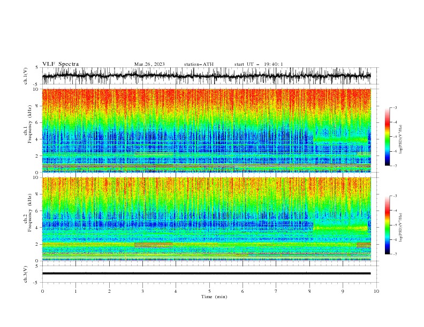This screenshot has height=327, width=424.
Task: Click ch.2 "Frequency (kHz)" axis label
Action: click(x=30, y=213)
